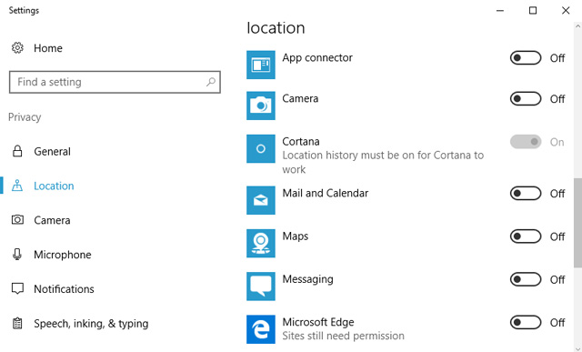Screen dimensions: 582x352
Task: Click the Notifications speech bubble icon
Action: (17, 289)
